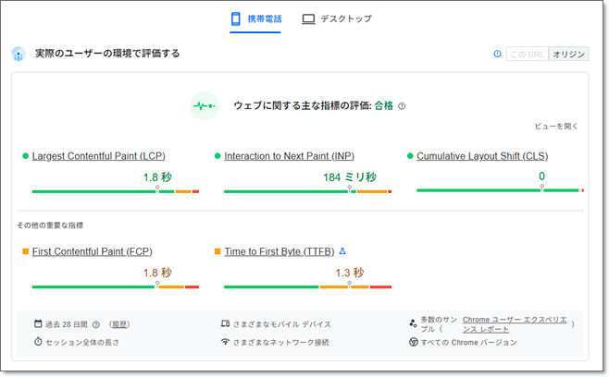Click the さまざまなモバイル デバイス text

click(282, 324)
